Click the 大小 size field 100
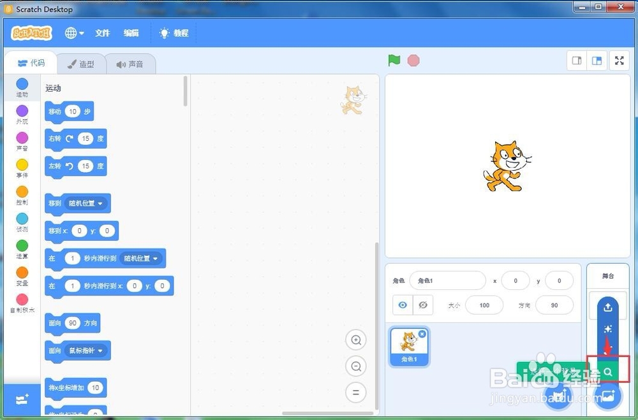Viewport: 638px width, 420px height. [x=484, y=305]
